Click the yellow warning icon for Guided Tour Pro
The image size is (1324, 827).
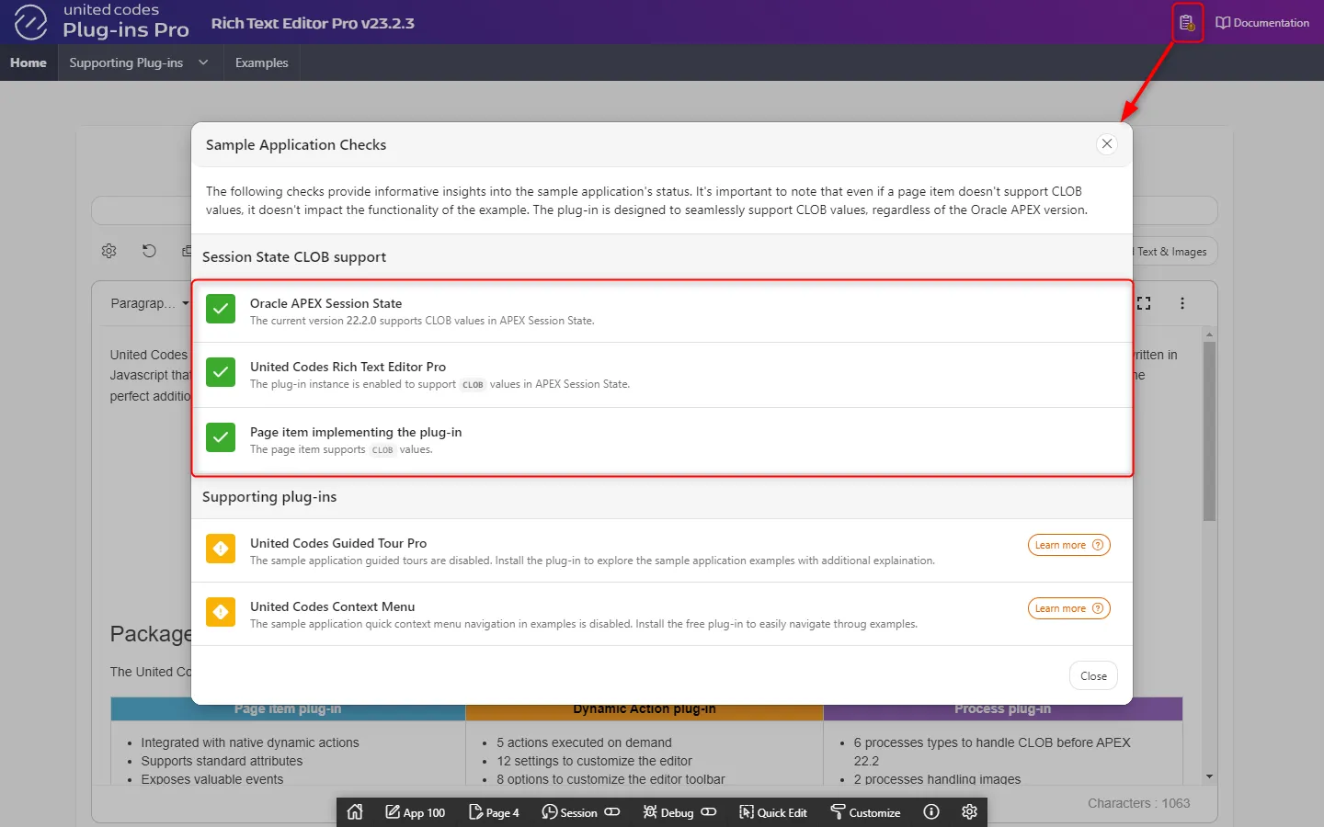[x=221, y=549]
